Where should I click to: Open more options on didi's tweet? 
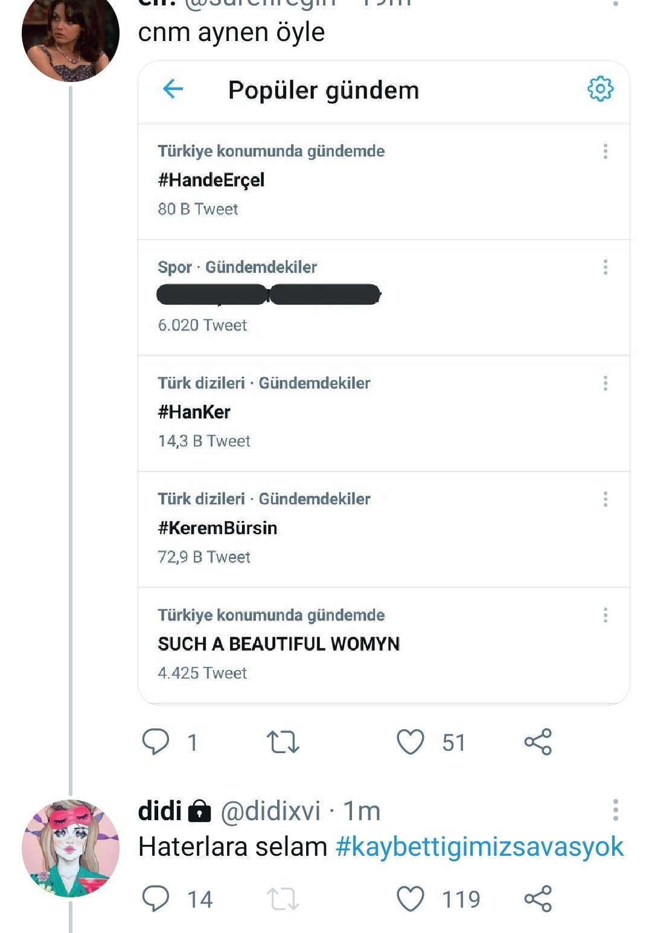tap(615, 810)
